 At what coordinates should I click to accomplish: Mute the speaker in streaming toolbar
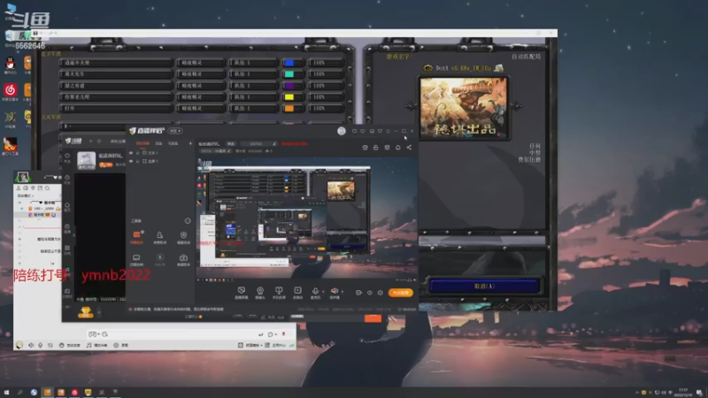click(x=335, y=291)
